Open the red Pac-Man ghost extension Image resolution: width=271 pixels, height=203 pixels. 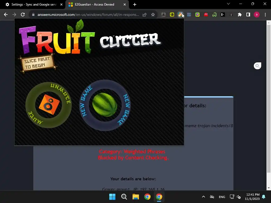[206, 15]
